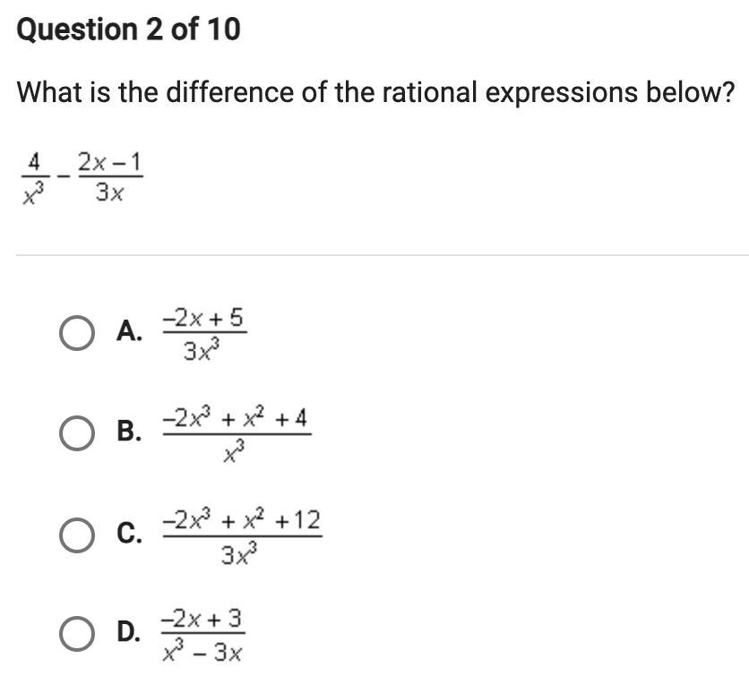Click the 2x − 1 over 3x fraction
Viewport: 749px width, 693px height.
110,177
